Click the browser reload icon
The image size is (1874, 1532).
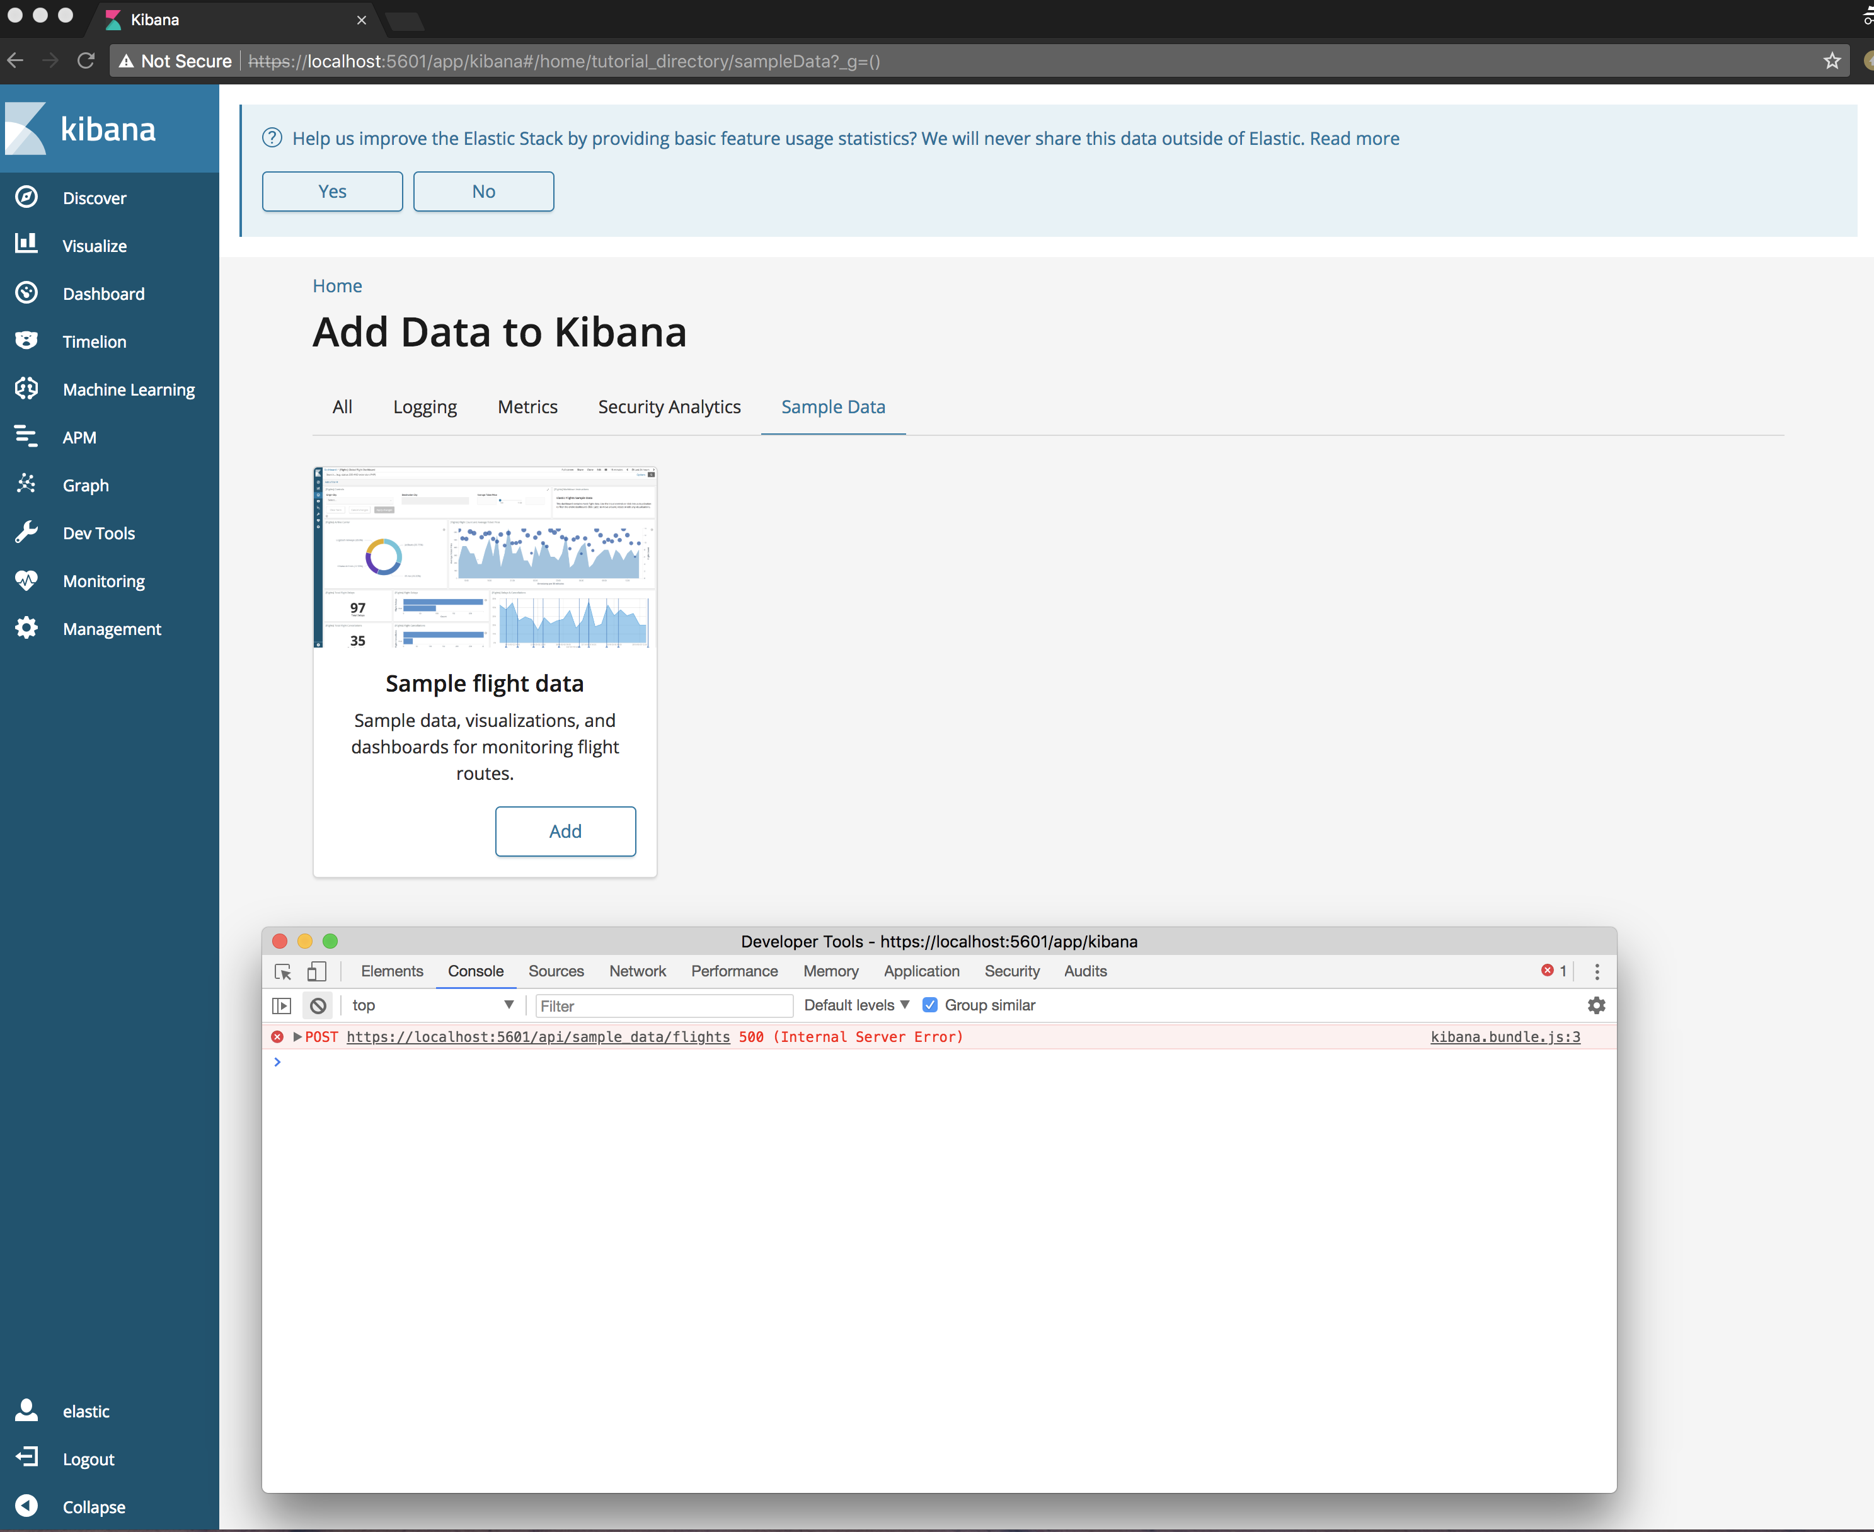point(86,61)
